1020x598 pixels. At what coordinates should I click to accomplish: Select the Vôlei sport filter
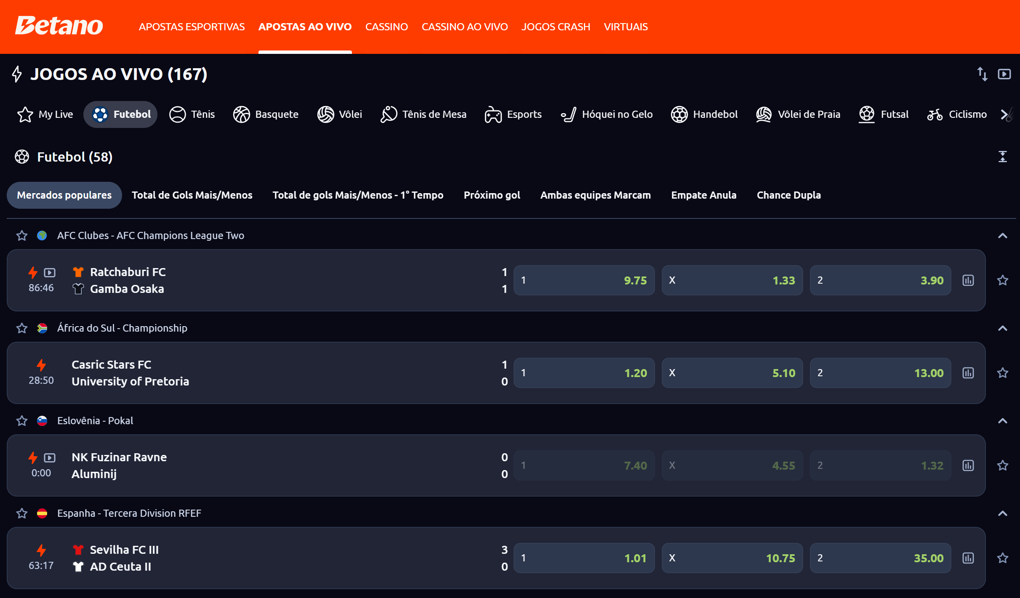[339, 114]
